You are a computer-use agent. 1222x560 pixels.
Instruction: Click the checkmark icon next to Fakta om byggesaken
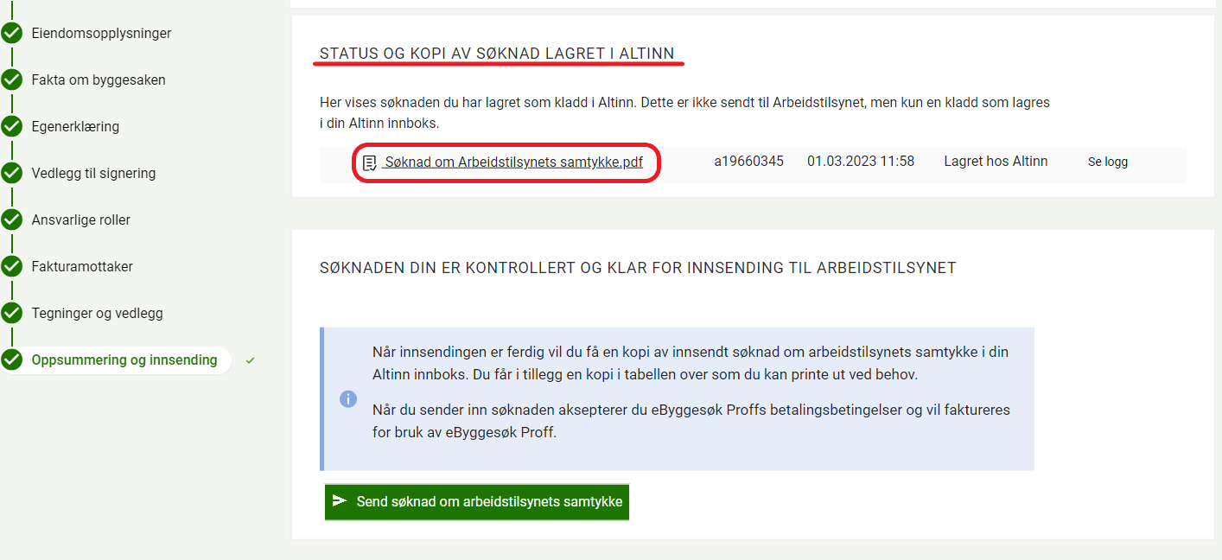(11, 80)
